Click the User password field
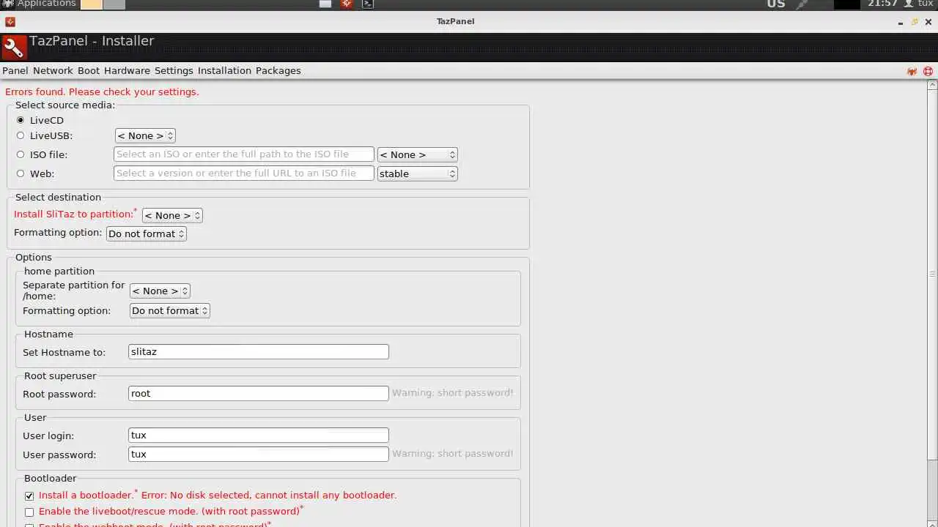Image resolution: width=938 pixels, height=527 pixels. (x=259, y=455)
